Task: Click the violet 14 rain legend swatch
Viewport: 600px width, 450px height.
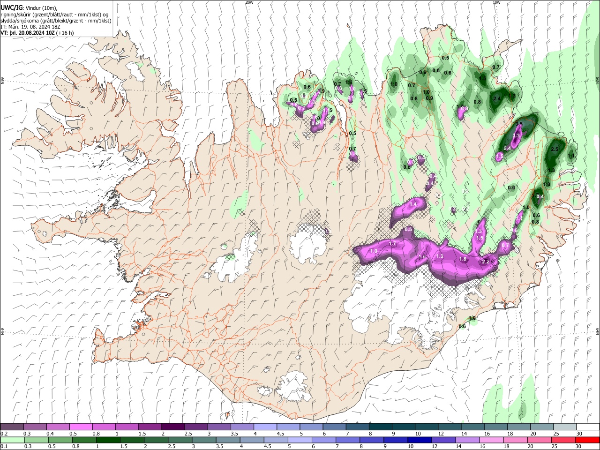Action: point(467,440)
